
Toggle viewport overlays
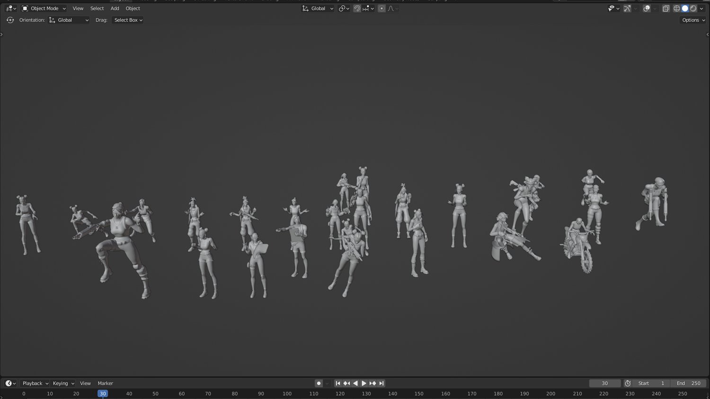coord(647,9)
